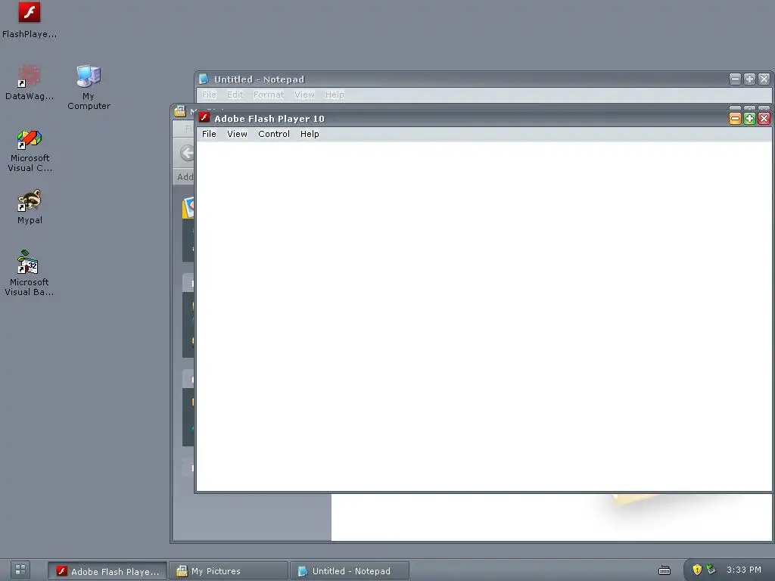
Task: Switch to Adobe Flash Player taskbar button
Action: (107, 571)
